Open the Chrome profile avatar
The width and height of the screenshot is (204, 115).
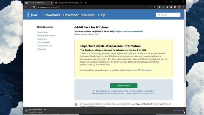click(x=179, y=7)
